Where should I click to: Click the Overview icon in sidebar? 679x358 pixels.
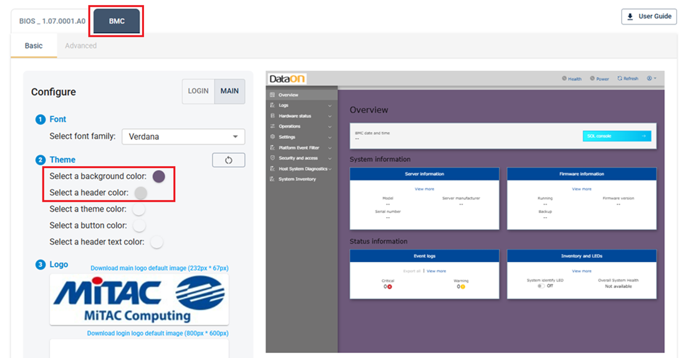coord(272,95)
